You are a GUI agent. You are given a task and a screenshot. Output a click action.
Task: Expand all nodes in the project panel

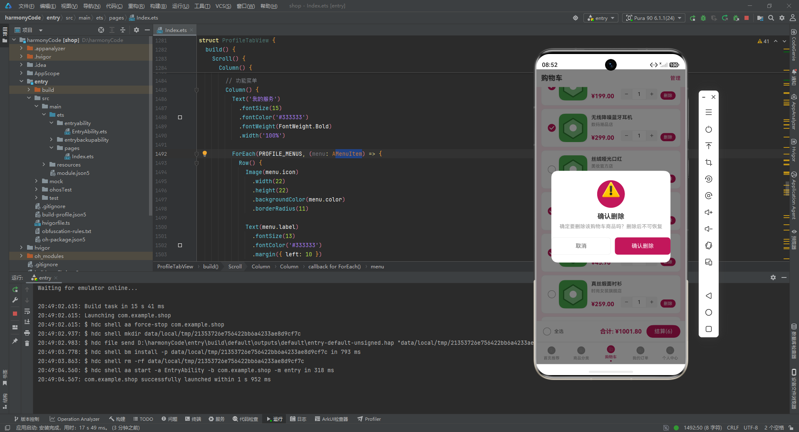click(112, 30)
